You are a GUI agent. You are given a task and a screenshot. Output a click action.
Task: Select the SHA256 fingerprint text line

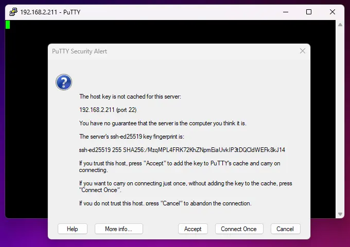point(182,149)
